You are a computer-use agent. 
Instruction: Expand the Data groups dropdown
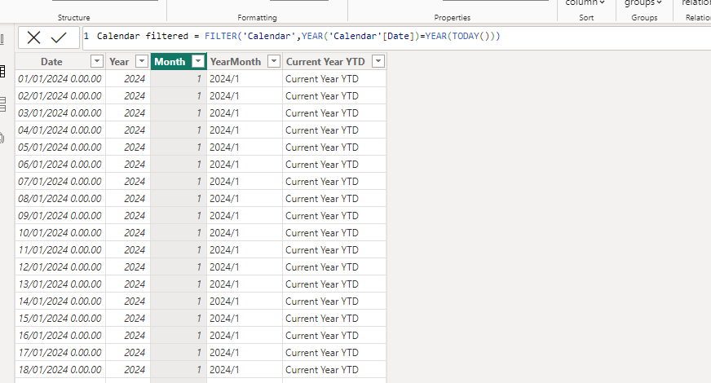pos(643,3)
